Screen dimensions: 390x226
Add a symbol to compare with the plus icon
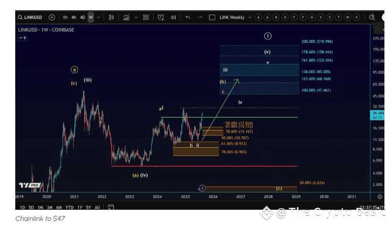(52, 17)
